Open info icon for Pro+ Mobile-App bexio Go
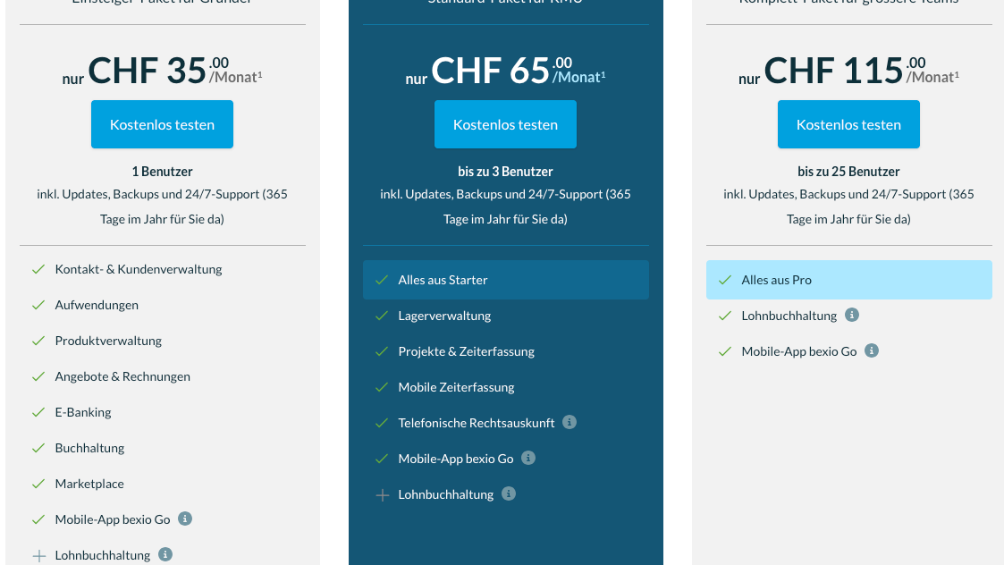The width and height of the screenshot is (1004, 565). (872, 350)
